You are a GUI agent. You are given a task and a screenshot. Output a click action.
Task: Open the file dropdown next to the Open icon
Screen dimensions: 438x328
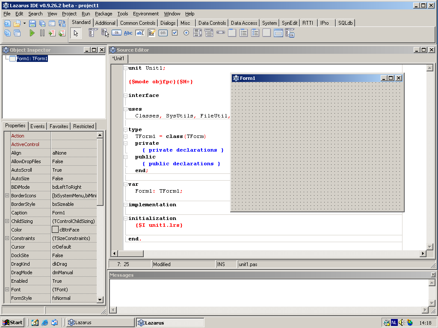pos(24,23)
